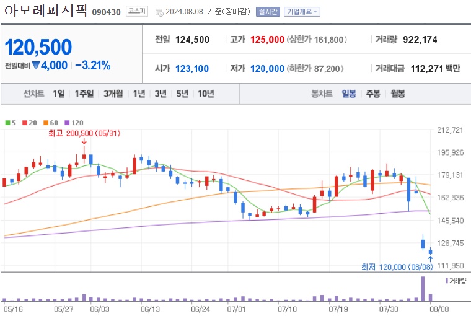This screenshot has height=316, width=471.
Task: Click the 봉차트 section label
Action: coord(322,94)
